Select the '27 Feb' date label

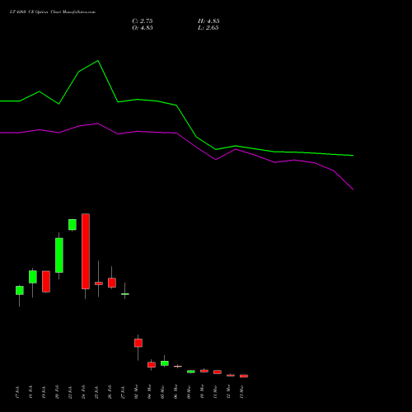click(123, 392)
